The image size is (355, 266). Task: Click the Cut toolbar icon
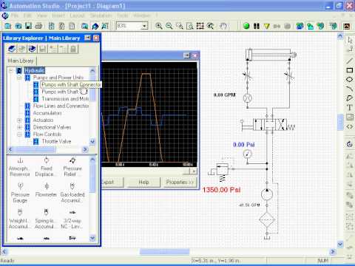(x=51, y=26)
